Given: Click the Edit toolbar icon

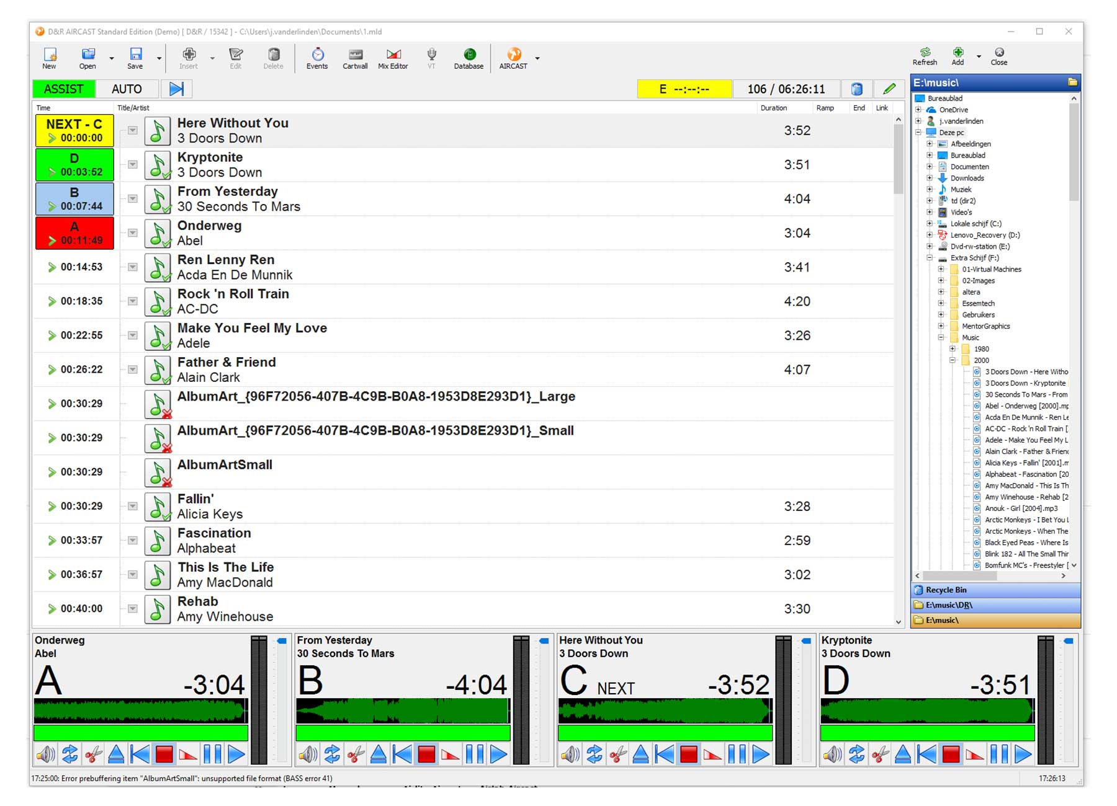Looking at the screenshot, I should point(236,58).
